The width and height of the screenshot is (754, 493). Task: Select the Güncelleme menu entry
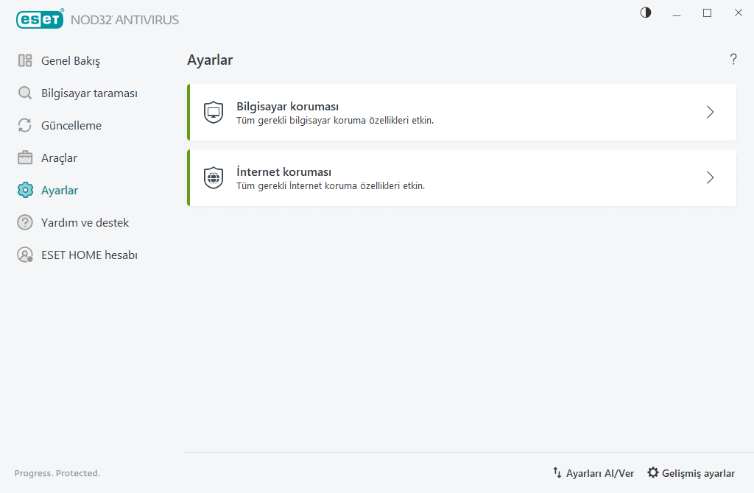click(x=71, y=126)
